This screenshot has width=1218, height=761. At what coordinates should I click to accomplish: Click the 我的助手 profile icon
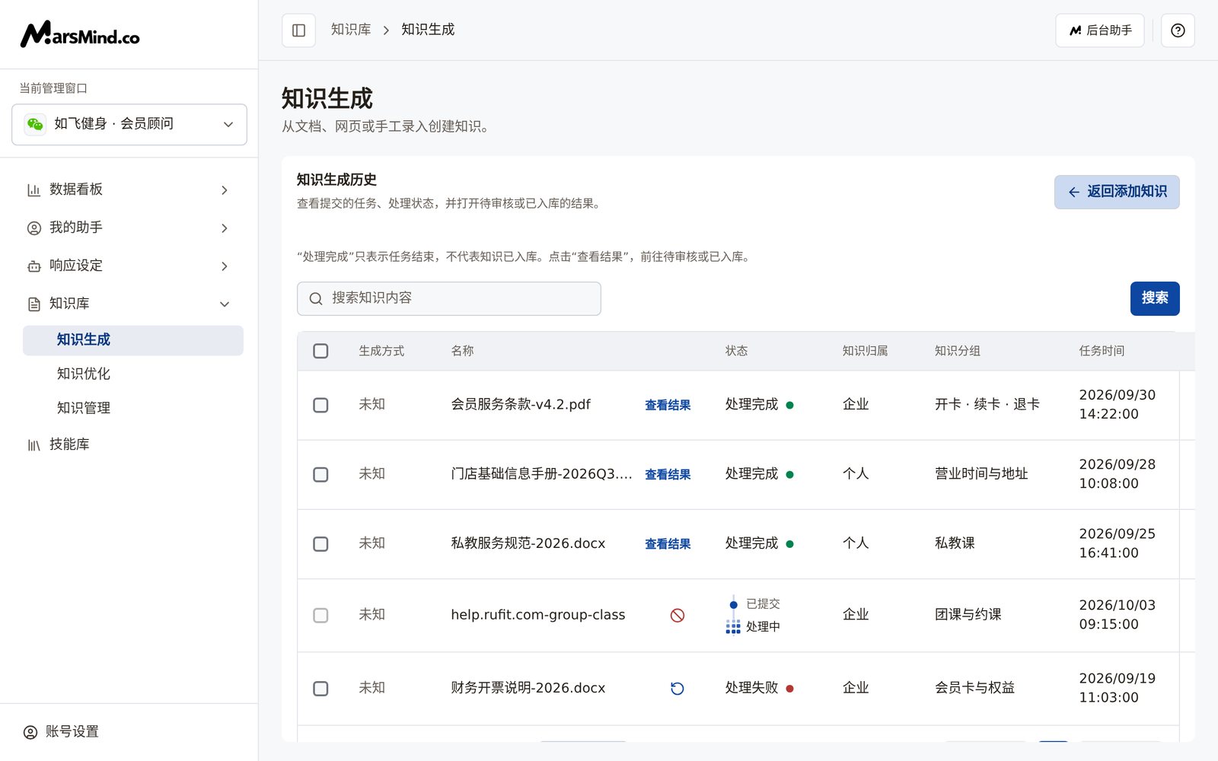(x=34, y=228)
